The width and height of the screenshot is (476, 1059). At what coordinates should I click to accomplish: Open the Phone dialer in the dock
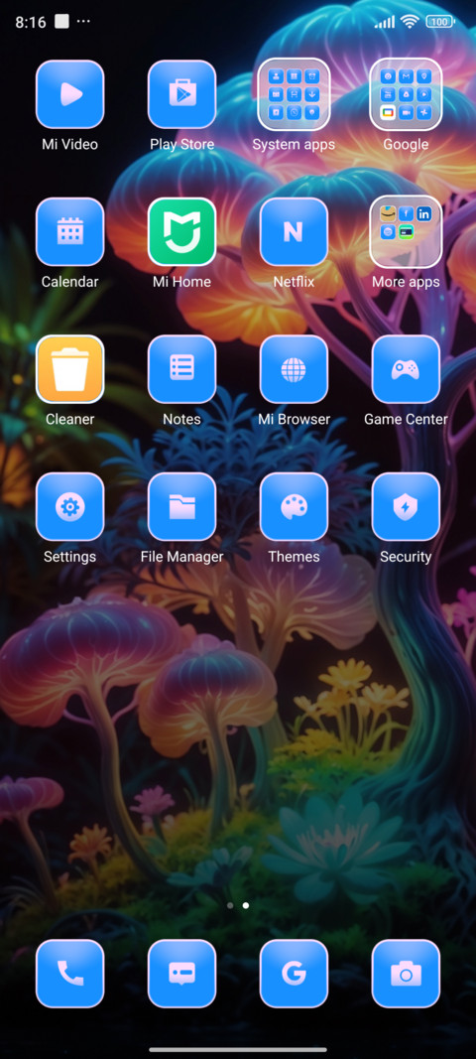[69, 974]
